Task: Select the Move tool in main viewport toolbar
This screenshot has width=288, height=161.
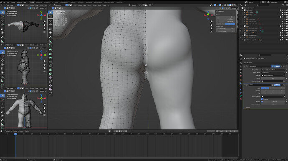Action: 51,21
